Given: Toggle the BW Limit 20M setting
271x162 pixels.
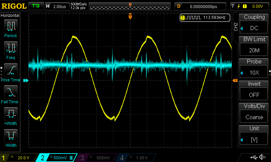Looking at the screenshot, I should [254, 50].
